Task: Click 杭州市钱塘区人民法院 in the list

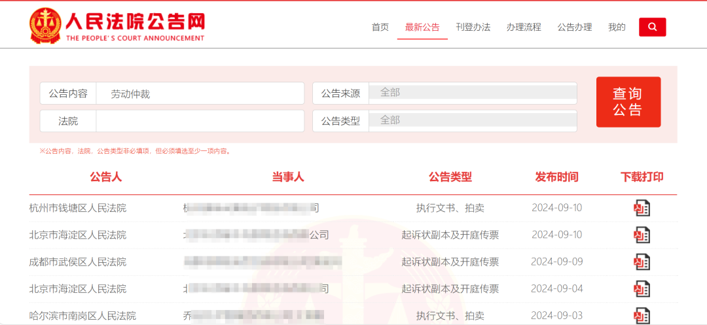Action: pos(78,208)
